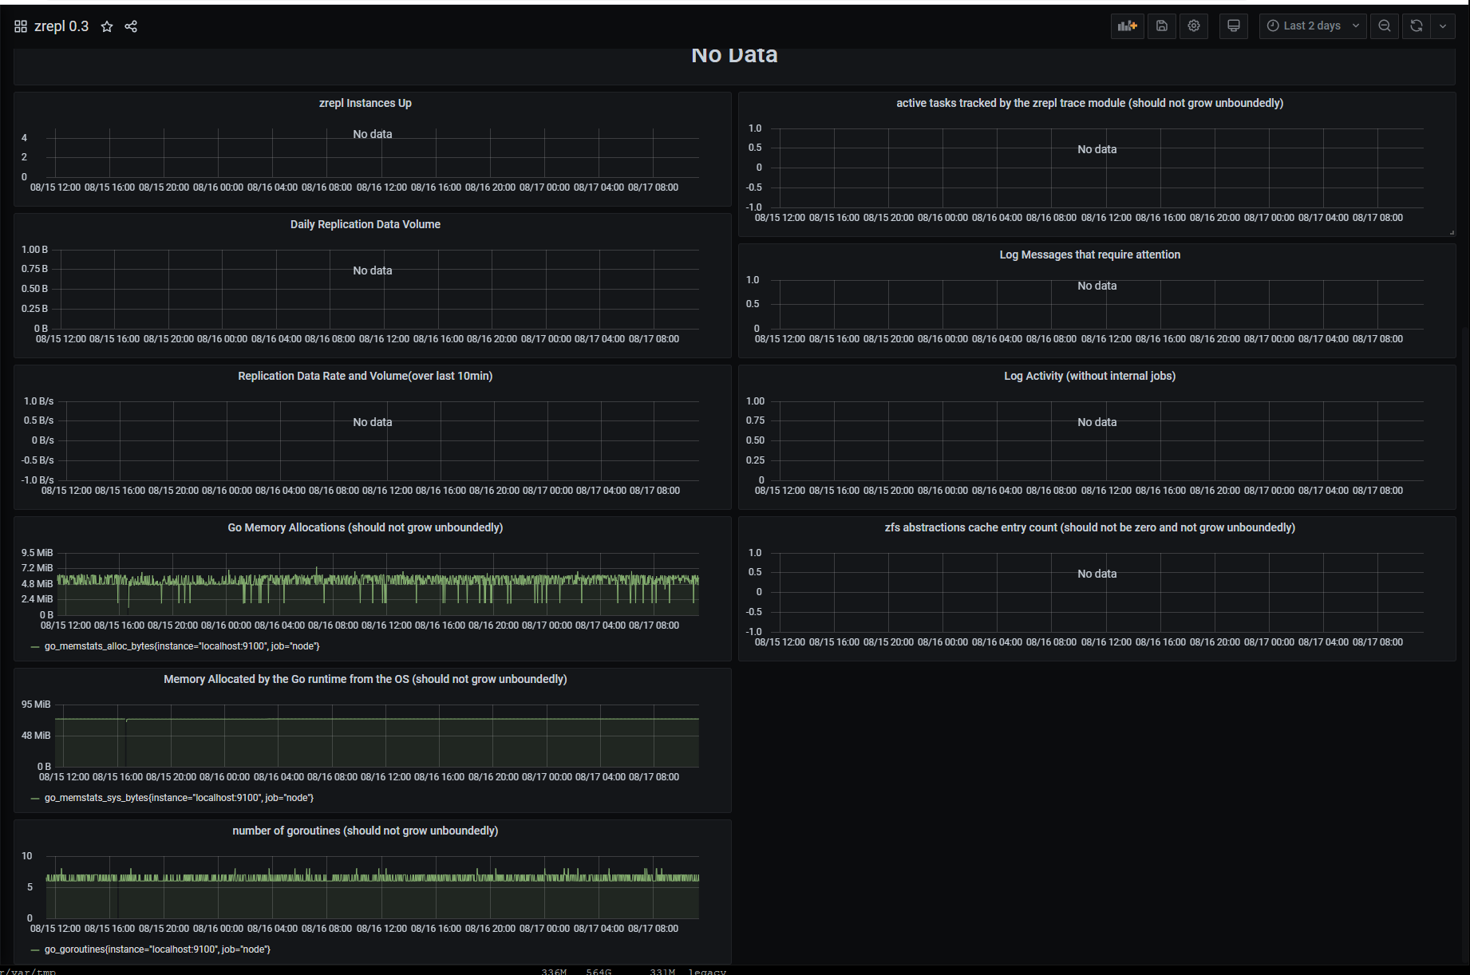Refresh the dashboard data
1470x975 pixels.
pos(1415,26)
